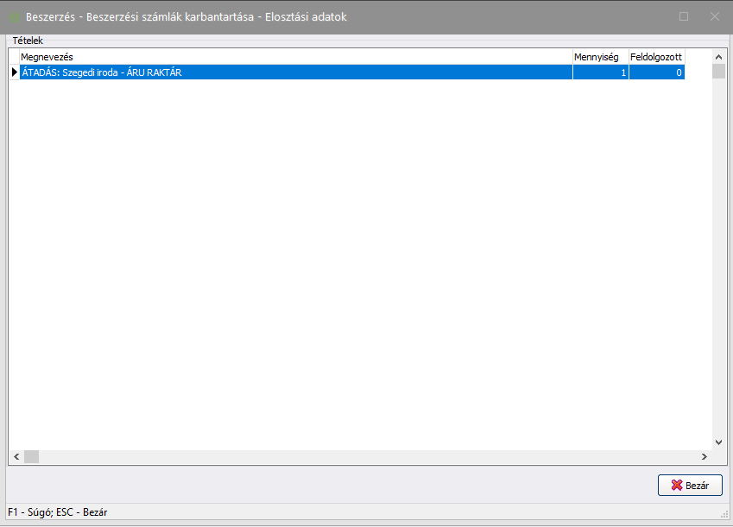
Task: Click the green application icon in title bar
Action: [15, 16]
